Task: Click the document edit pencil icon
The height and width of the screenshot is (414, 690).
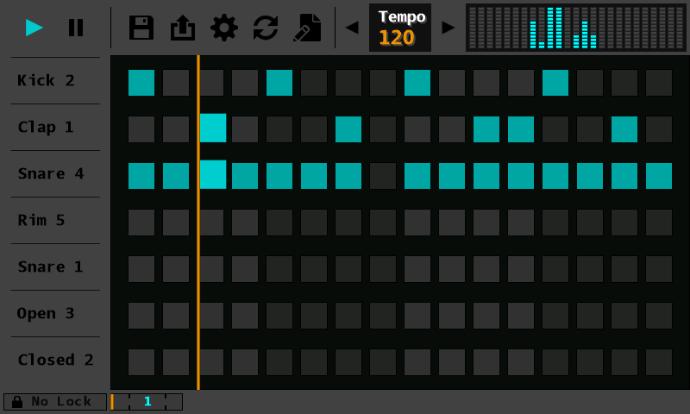Action: 307,28
